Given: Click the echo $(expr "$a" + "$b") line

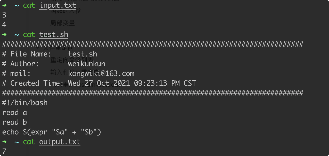Looking at the screenshot, I should point(52,132).
